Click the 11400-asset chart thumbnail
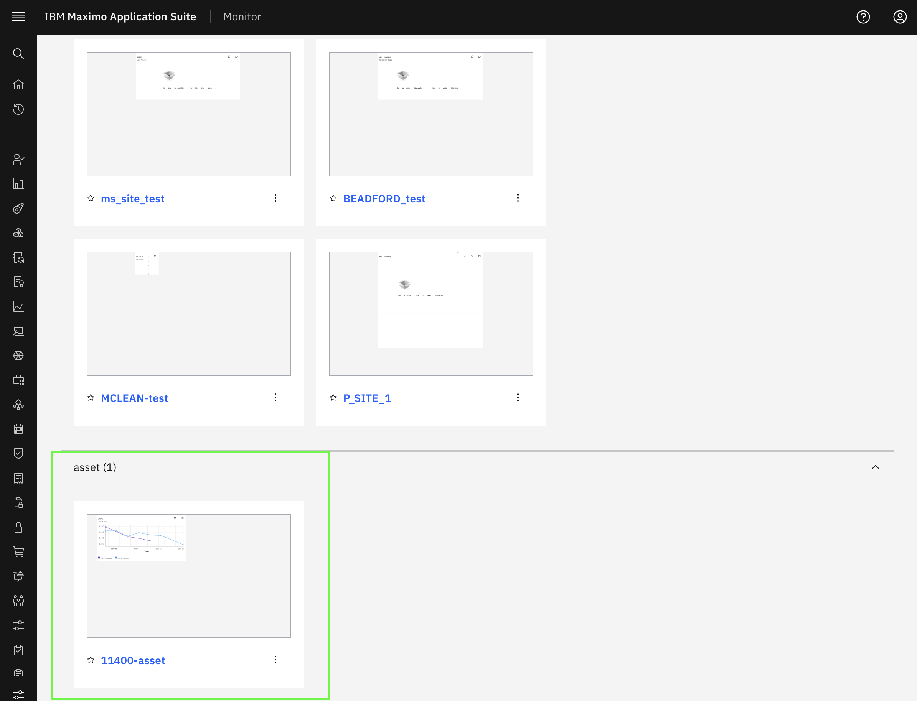This screenshot has width=917, height=701. point(189,576)
